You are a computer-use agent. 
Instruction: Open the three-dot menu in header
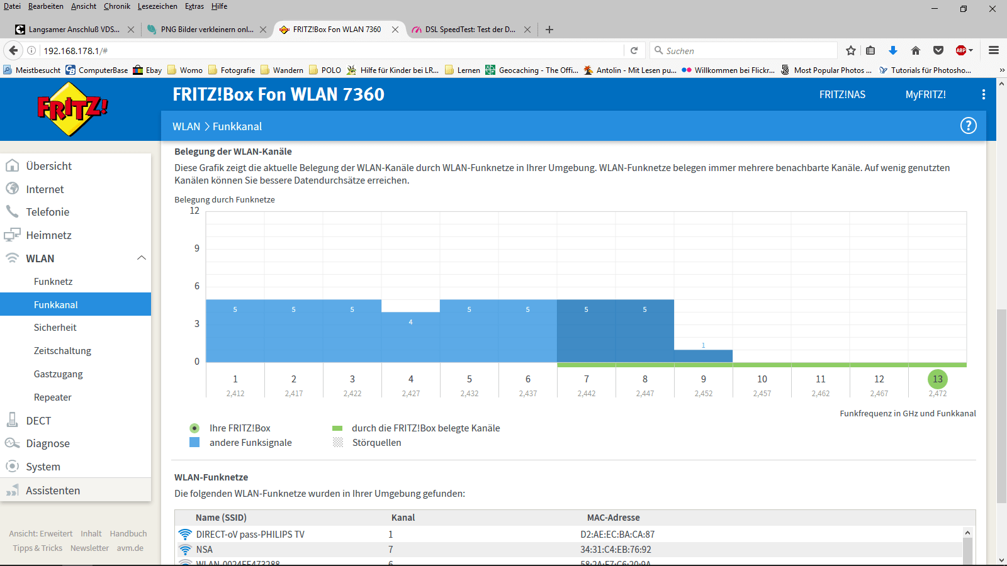983,94
